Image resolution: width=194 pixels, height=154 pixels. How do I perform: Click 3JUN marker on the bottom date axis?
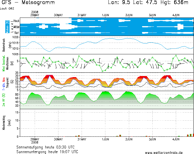(152, 139)
